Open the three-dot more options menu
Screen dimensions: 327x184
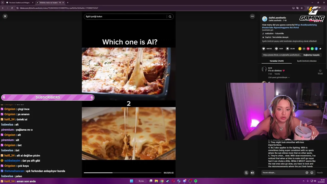point(252,16)
